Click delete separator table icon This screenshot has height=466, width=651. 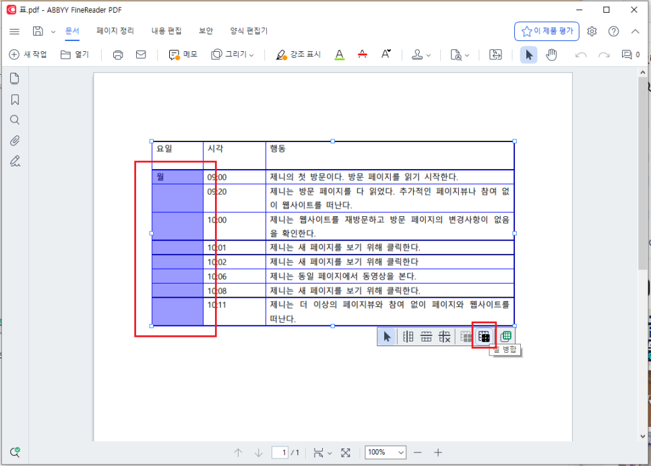[x=445, y=337]
